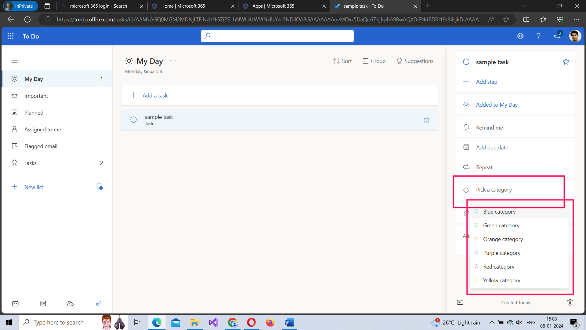Dismiss the detail pane with the arrow icon

pos(460,302)
